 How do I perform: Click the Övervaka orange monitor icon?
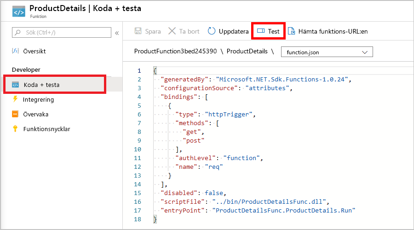15,114
